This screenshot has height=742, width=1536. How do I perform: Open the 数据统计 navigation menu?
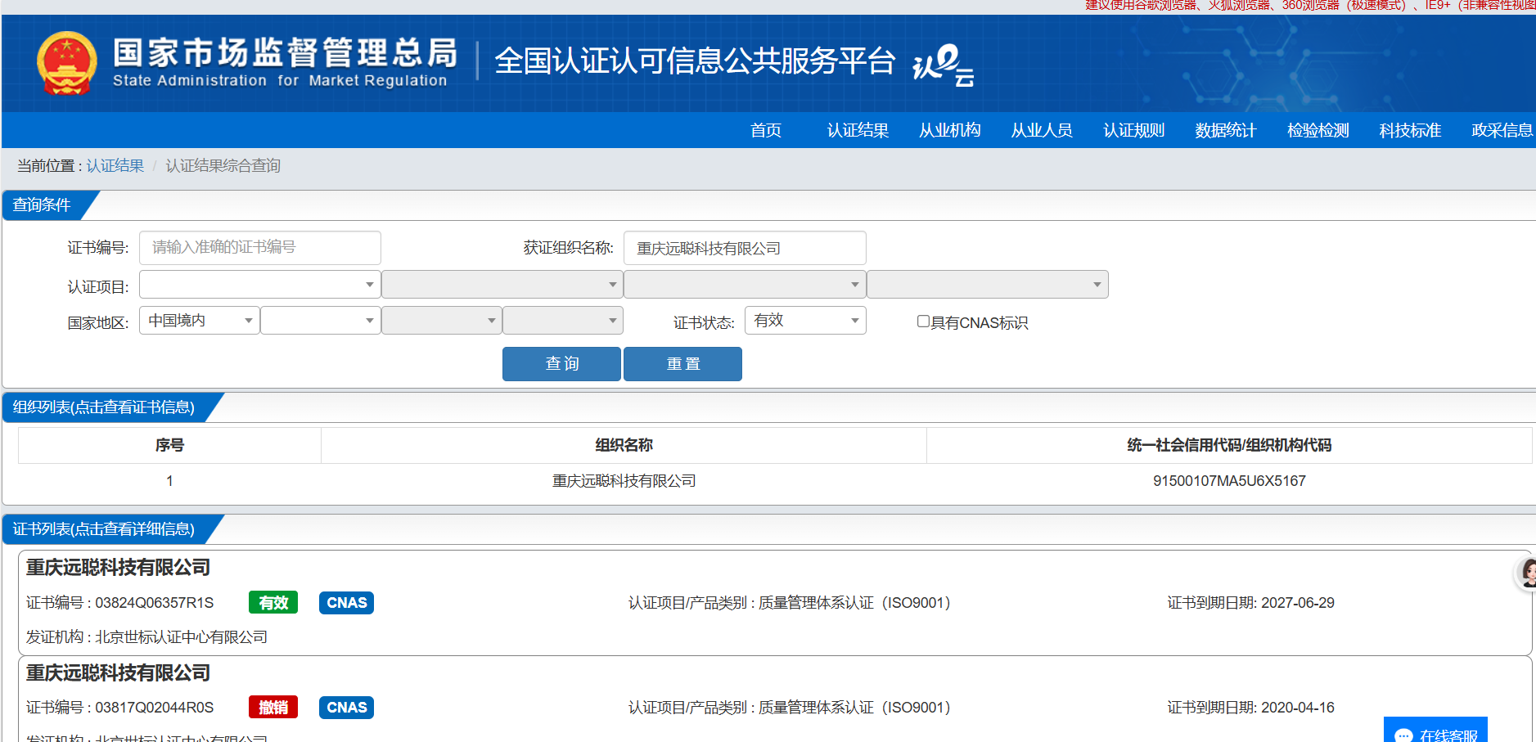1226,130
